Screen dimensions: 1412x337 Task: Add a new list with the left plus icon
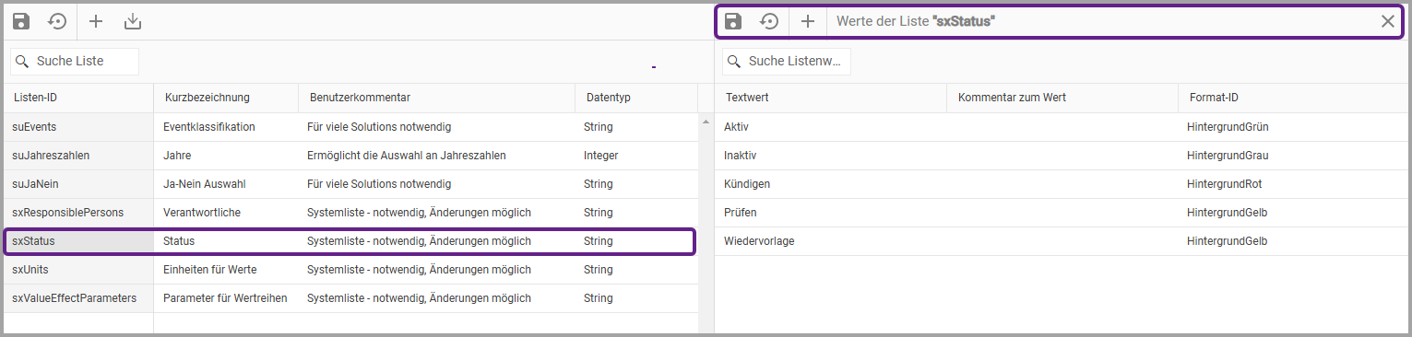(96, 21)
